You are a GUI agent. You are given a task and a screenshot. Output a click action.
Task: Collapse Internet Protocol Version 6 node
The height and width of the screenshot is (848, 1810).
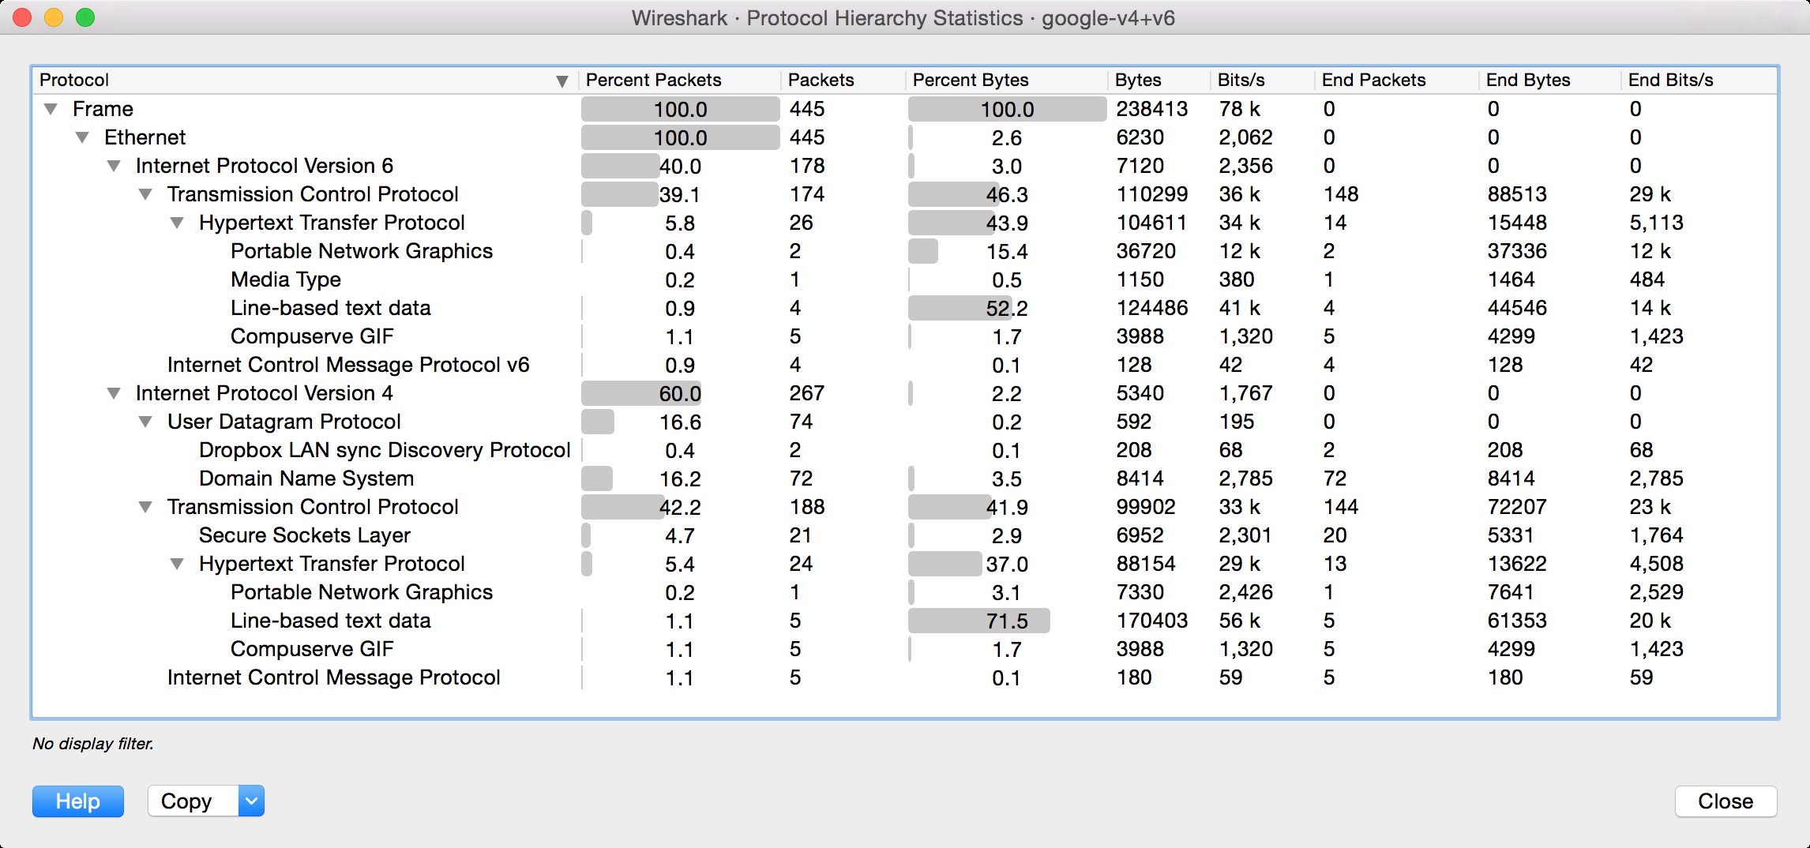115,166
